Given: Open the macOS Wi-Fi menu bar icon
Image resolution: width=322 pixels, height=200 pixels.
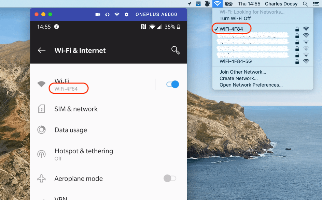Looking at the screenshot, I should pyautogui.click(x=217, y=4).
